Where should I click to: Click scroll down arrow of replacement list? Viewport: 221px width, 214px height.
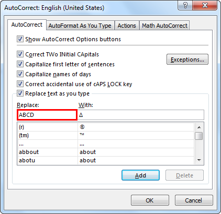[199, 160]
